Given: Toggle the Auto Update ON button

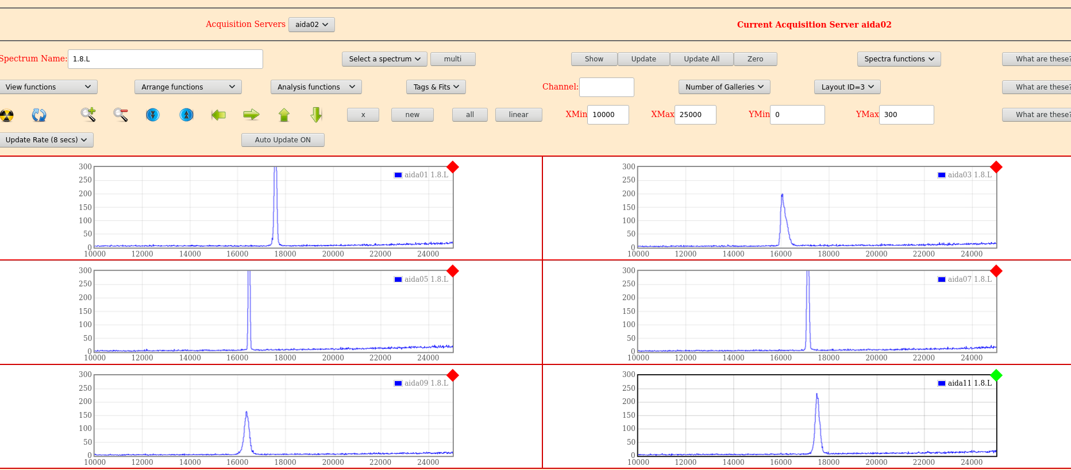Looking at the screenshot, I should pos(283,140).
